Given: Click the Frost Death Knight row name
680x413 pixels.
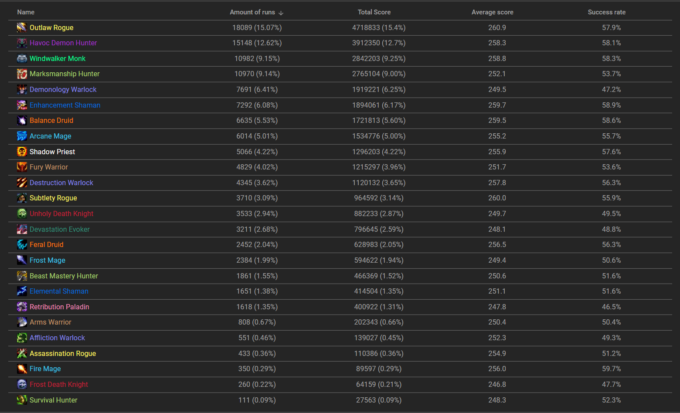Looking at the screenshot, I should [59, 384].
